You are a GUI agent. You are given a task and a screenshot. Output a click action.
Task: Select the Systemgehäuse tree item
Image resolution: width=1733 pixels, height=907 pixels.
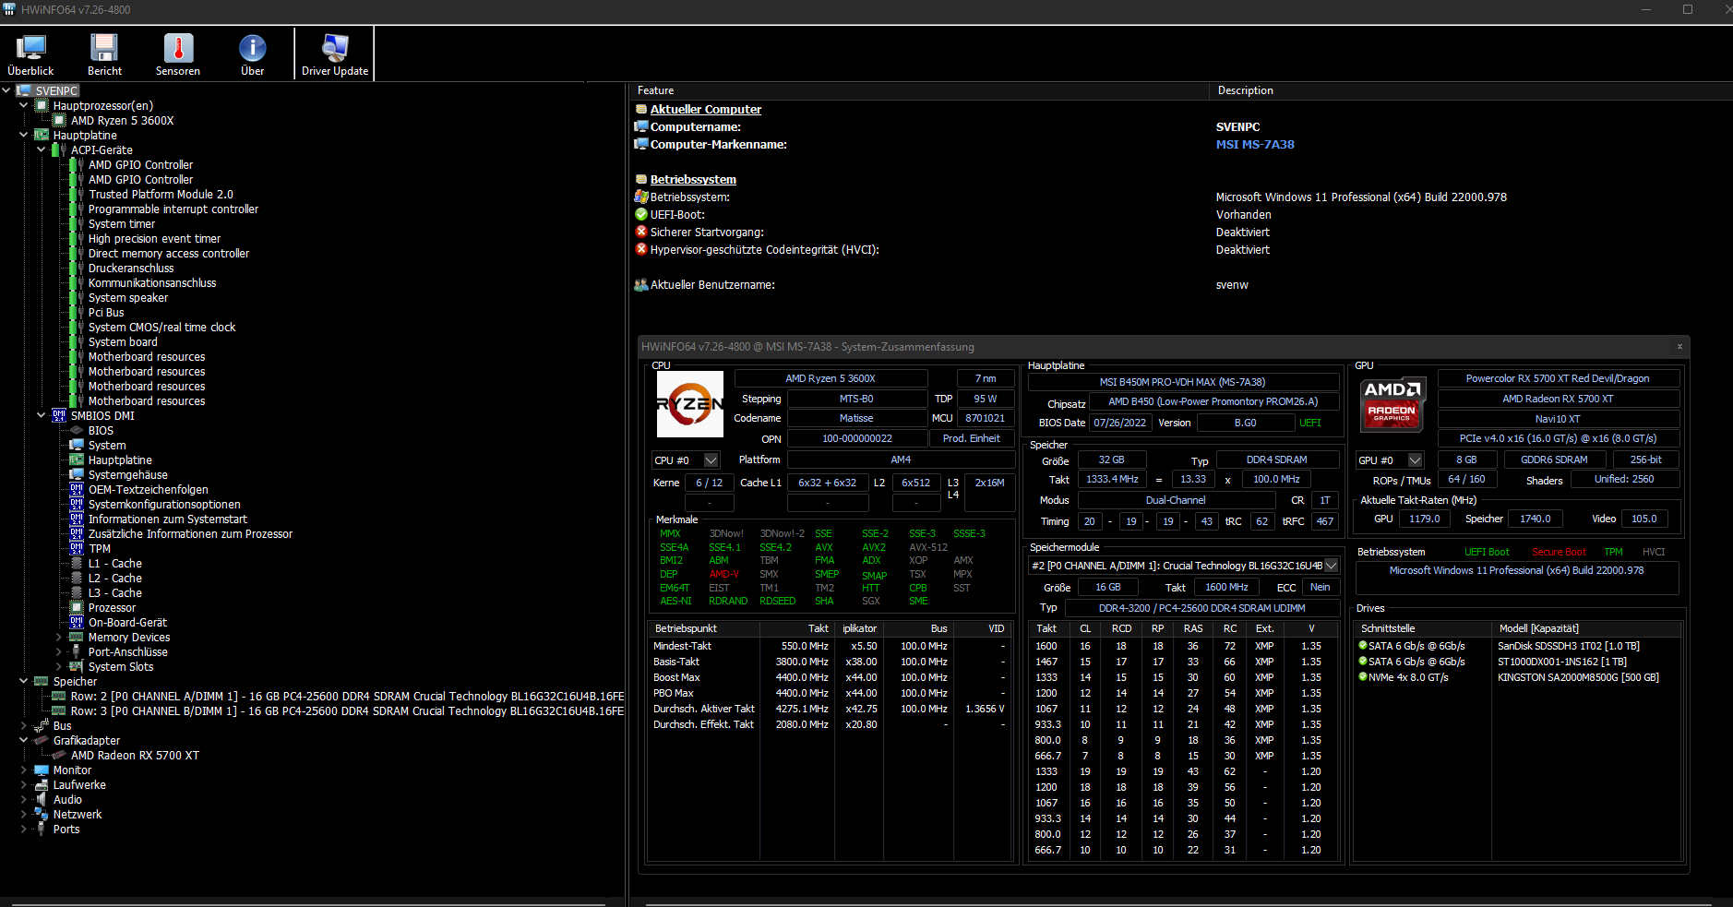point(128,474)
